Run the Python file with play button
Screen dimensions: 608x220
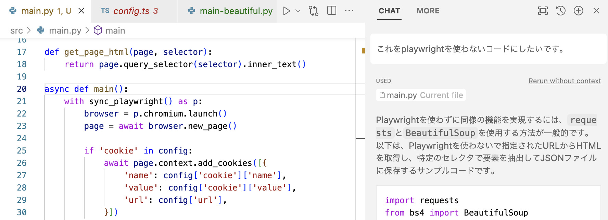point(287,11)
